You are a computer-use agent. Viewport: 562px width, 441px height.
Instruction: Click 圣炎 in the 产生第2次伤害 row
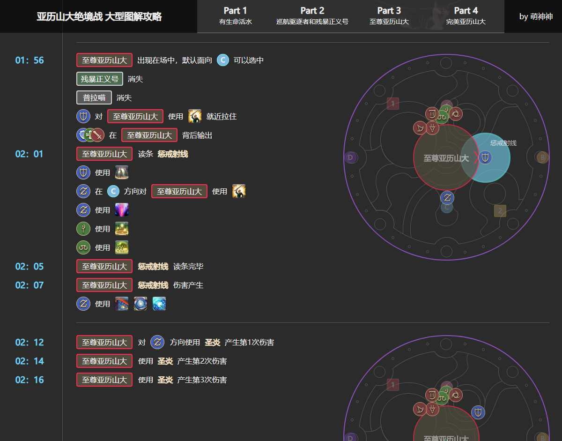pos(165,361)
